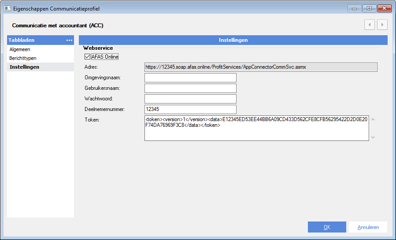This screenshot has width=396, height=240.
Task: Token box scroll down arrow
Action: [373, 137]
